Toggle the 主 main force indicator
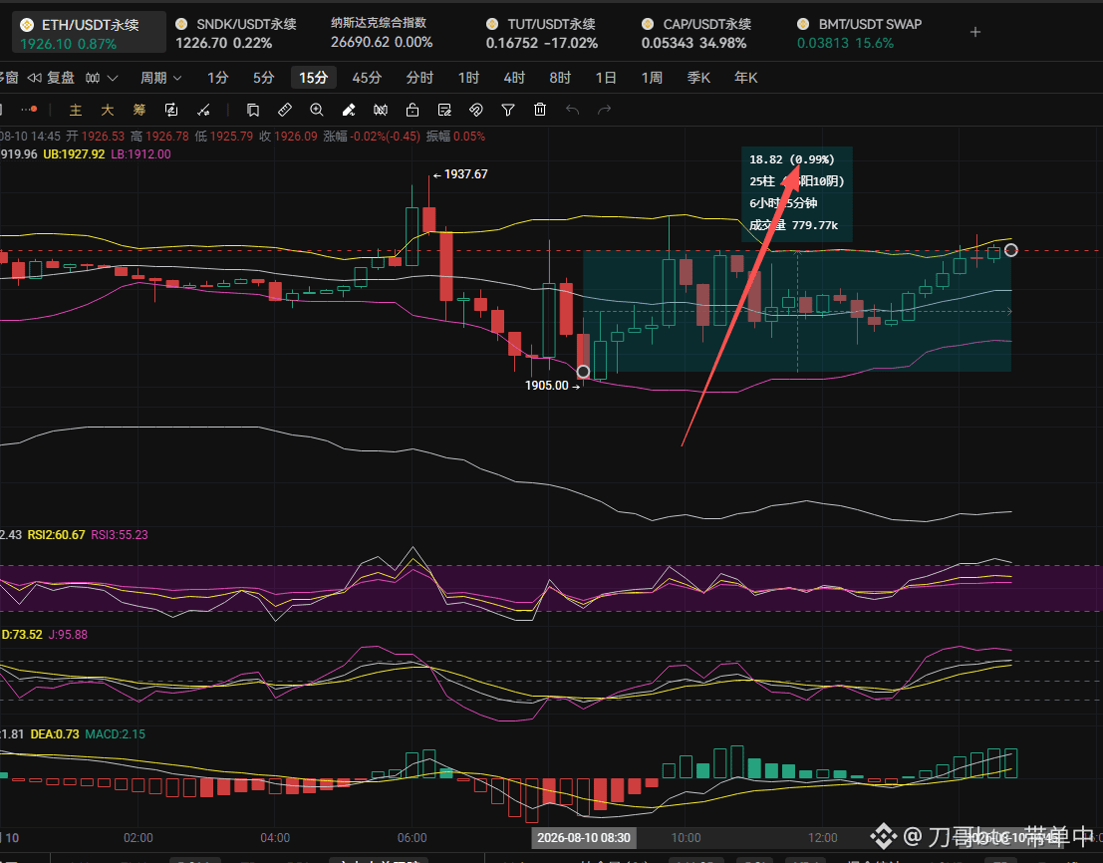The width and height of the screenshot is (1103, 863). point(76,110)
